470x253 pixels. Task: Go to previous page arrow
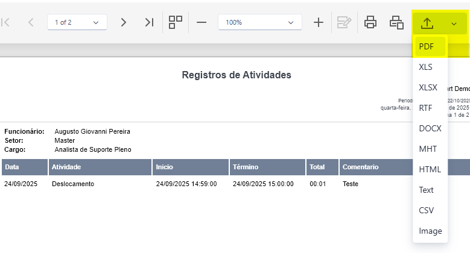tap(31, 22)
